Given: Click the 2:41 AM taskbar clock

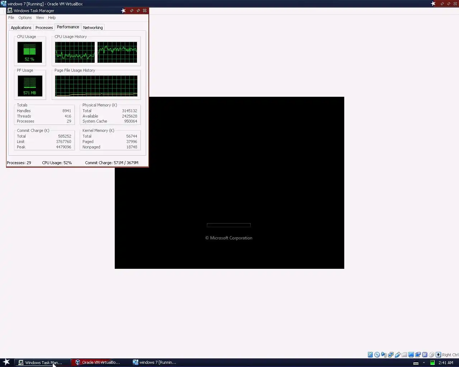Looking at the screenshot, I should click(446, 363).
